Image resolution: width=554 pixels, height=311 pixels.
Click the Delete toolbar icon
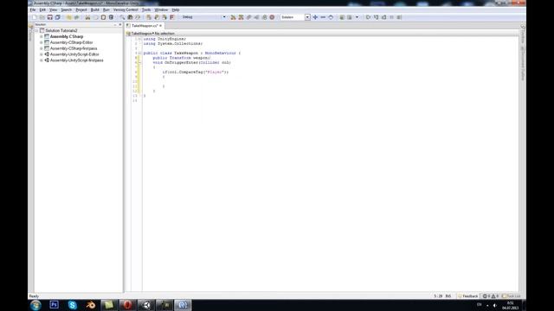pos(111,17)
